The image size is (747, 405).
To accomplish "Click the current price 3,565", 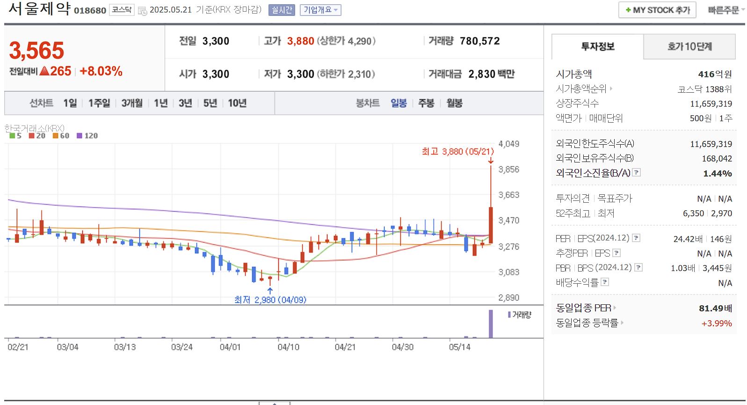I will point(36,51).
